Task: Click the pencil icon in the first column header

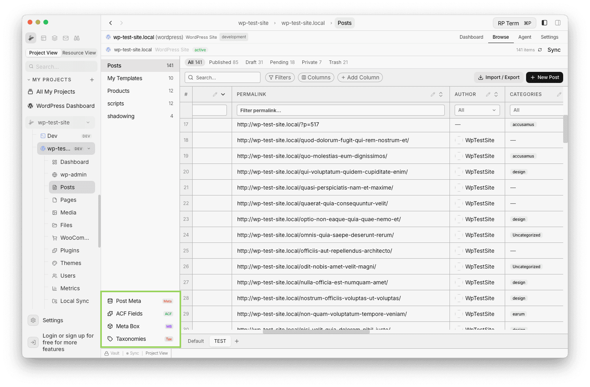Action: 215,94
